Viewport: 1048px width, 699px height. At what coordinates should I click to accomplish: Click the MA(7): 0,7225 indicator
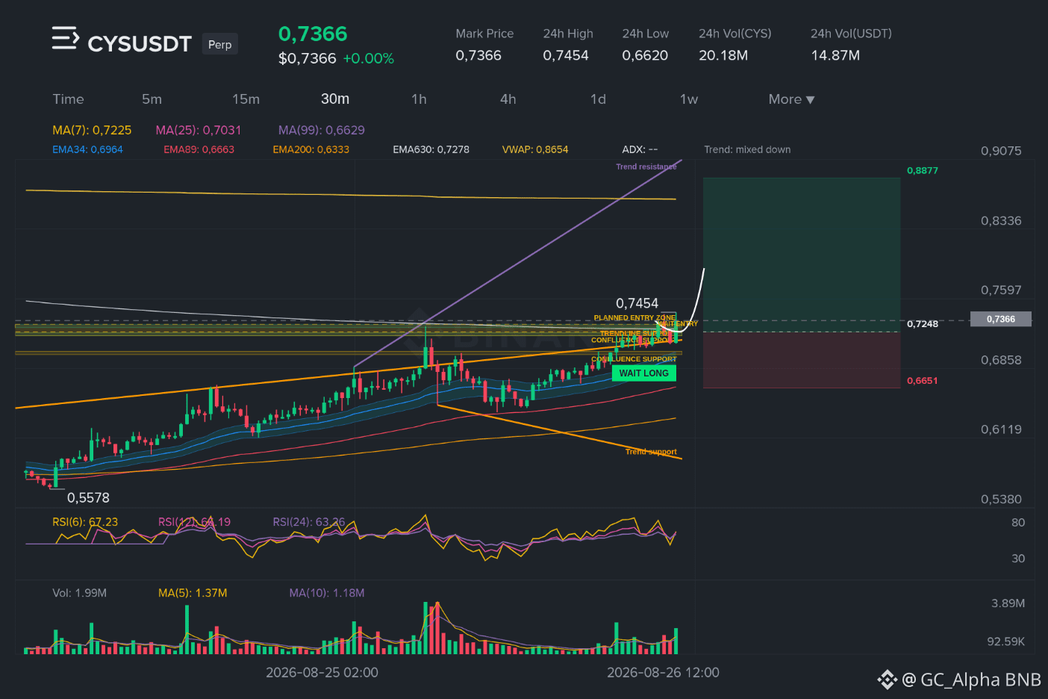(92, 130)
